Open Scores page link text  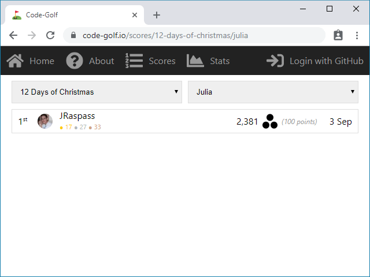pos(162,61)
